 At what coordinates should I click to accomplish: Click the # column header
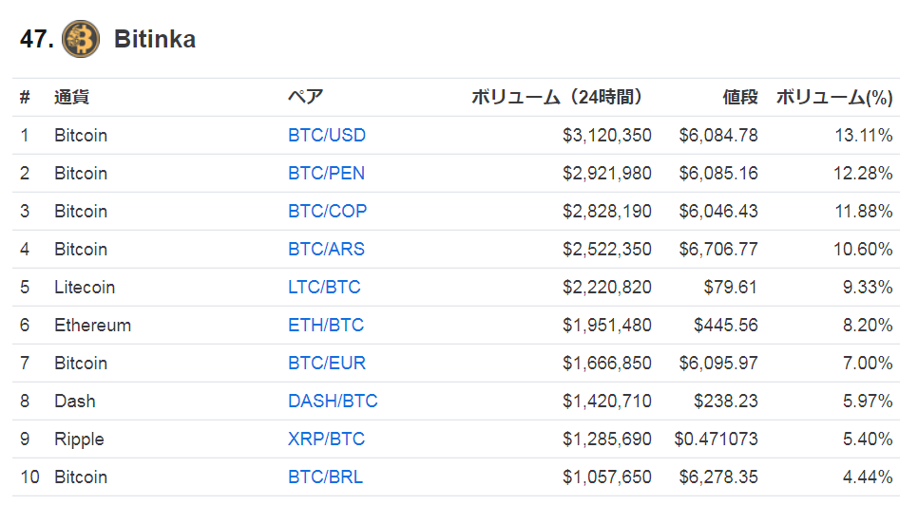25,97
